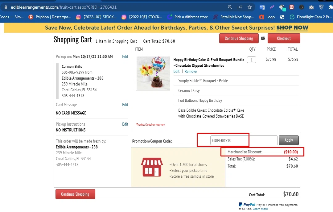Click the PayPal logo
Viewport: 333px width, 212px height.
click(247, 205)
